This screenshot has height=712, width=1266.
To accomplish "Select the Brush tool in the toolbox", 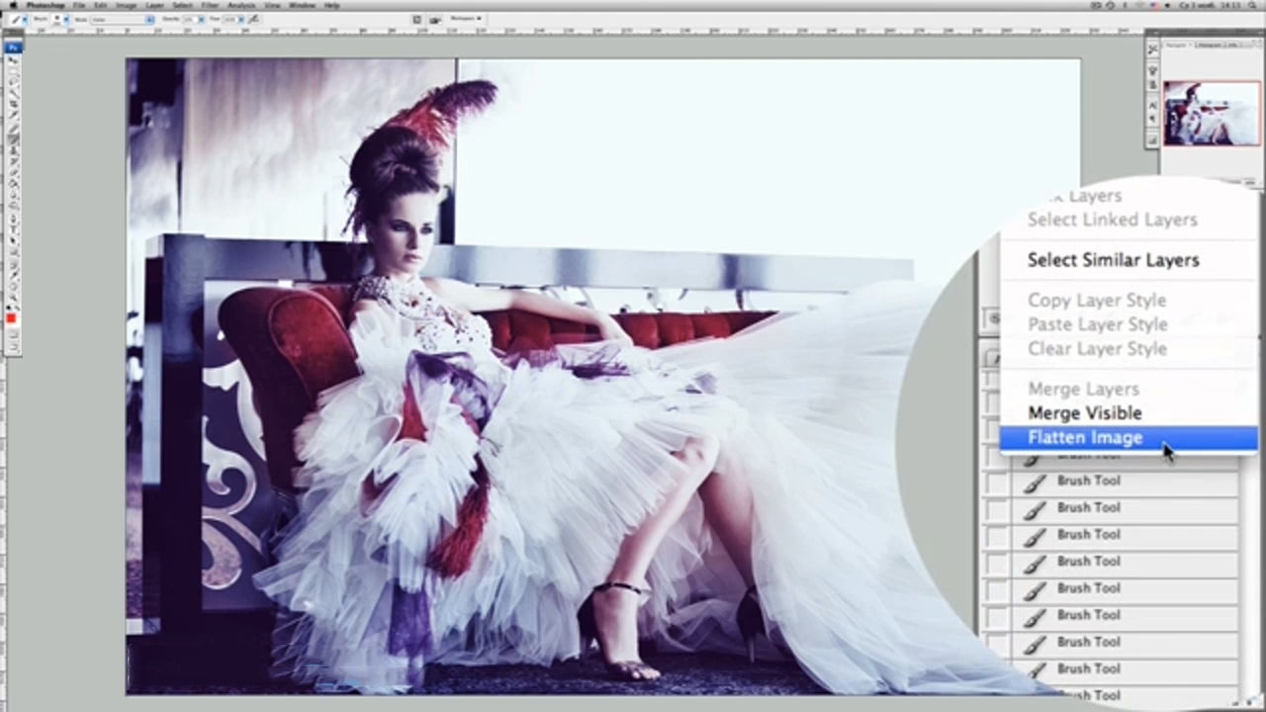I will (x=13, y=137).
